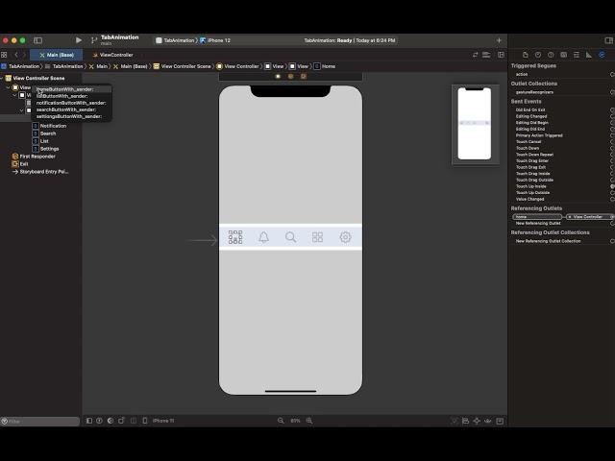Choose searchButtonWith_sender: from the popup
The height and width of the screenshot is (461, 615).
(x=72, y=109)
